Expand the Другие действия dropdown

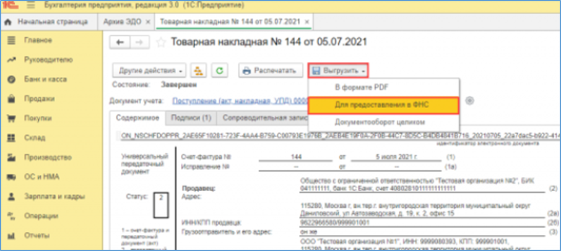click(x=150, y=70)
